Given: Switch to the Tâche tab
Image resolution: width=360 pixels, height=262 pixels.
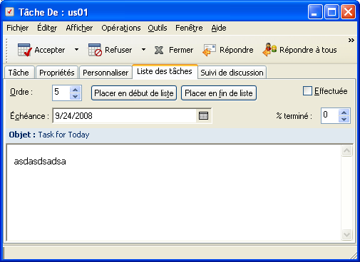Looking at the screenshot, I should [x=19, y=73].
